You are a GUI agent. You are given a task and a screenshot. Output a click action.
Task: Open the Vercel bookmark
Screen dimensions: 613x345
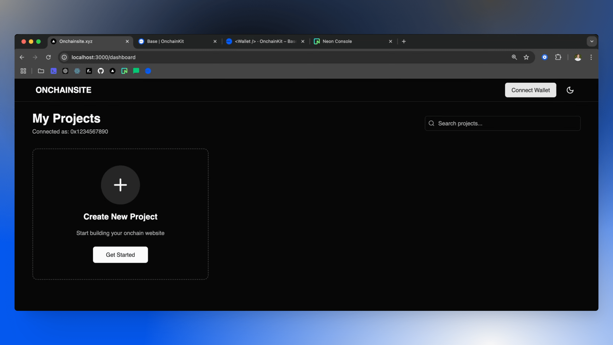click(x=112, y=71)
